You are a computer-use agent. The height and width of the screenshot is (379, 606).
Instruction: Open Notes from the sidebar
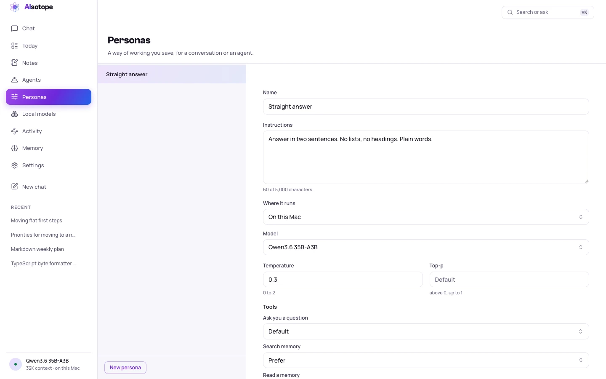tap(48, 63)
